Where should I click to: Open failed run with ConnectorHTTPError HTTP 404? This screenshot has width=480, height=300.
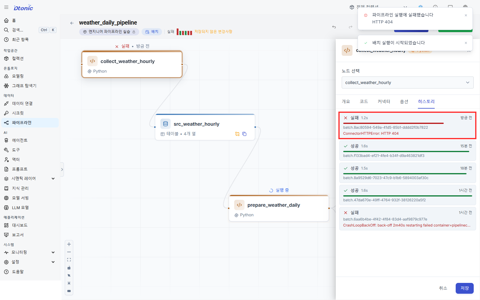pyautogui.click(x=407, y=125)
